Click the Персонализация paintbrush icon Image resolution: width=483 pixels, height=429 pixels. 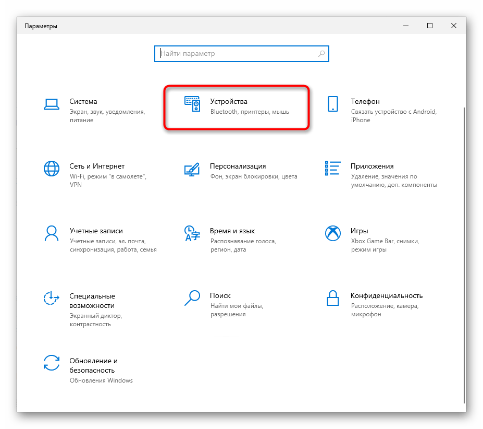(x=192, y=169)
